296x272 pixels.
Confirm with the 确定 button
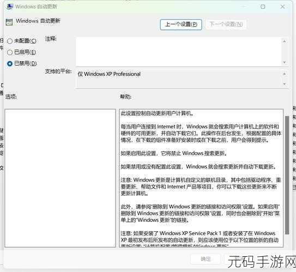[206, 259]
